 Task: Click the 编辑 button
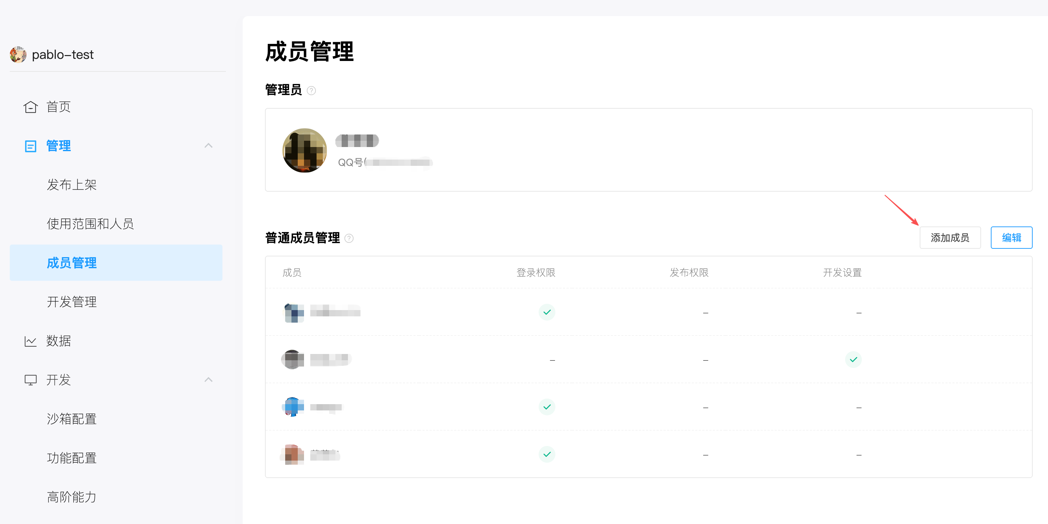click(1012, 237)
